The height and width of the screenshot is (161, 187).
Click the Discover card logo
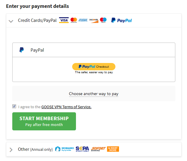click(94, 20)
